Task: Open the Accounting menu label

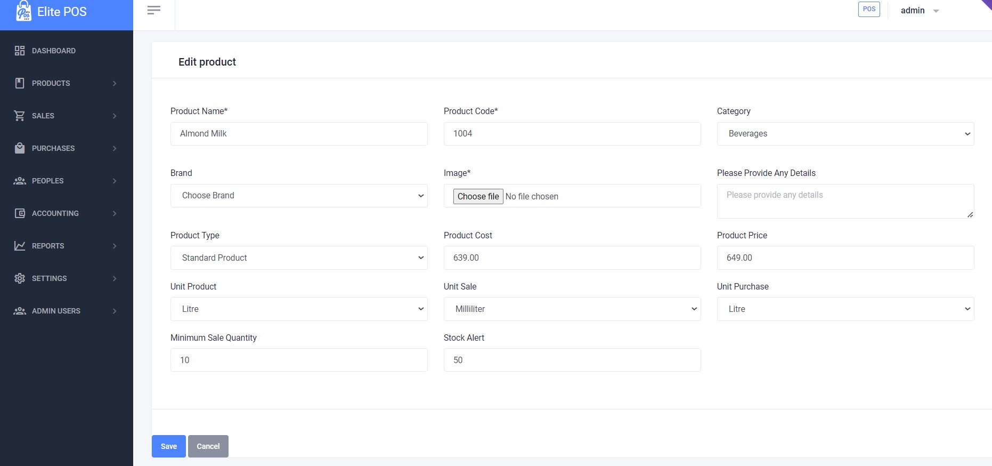Action: point(55,213)
